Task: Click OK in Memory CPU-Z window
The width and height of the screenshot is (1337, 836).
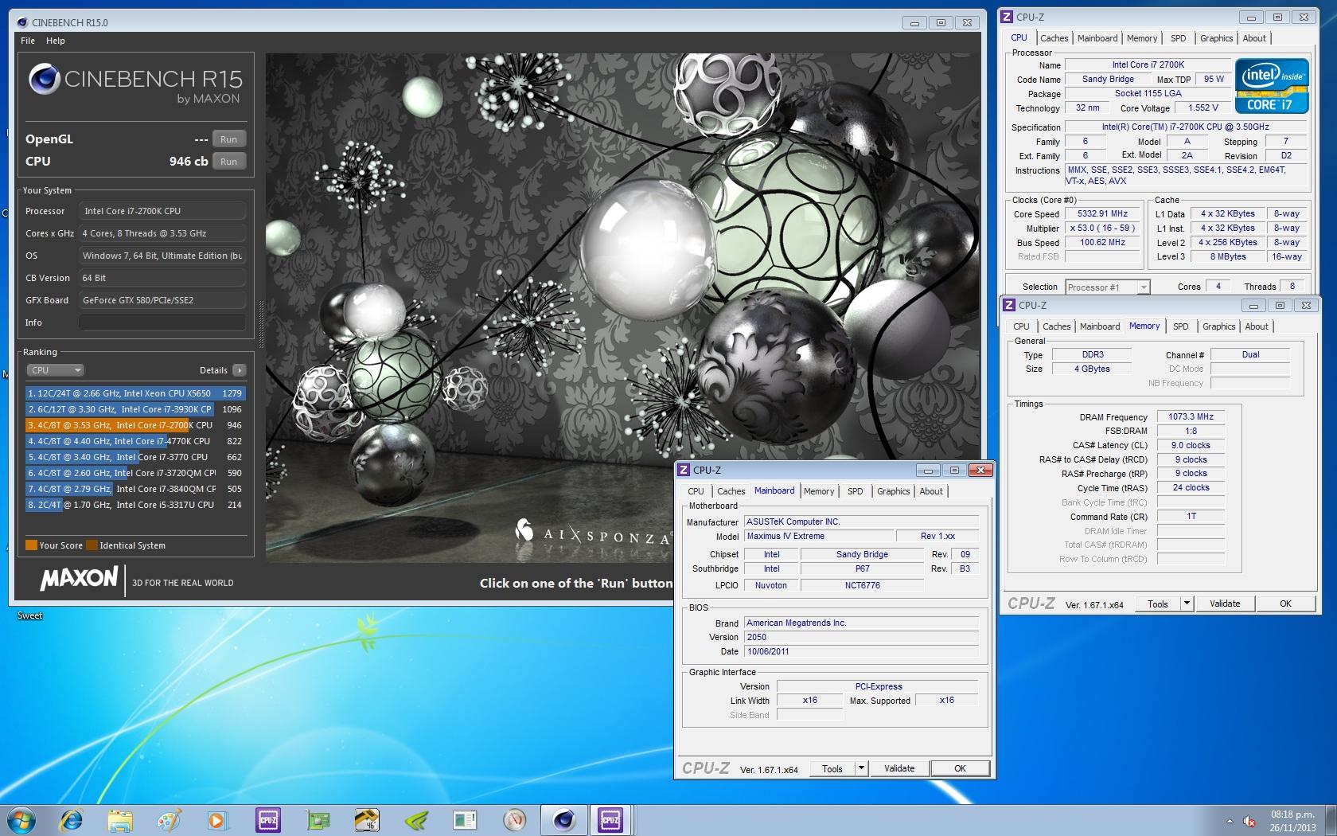Action: (1285, 604)
